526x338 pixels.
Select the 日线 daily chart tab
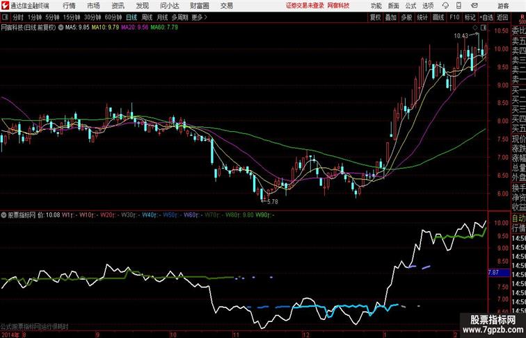131,17
